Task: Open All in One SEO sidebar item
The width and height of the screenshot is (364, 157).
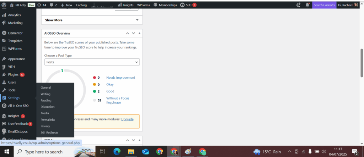Action: pyautogui.click(x=18, y=106)
